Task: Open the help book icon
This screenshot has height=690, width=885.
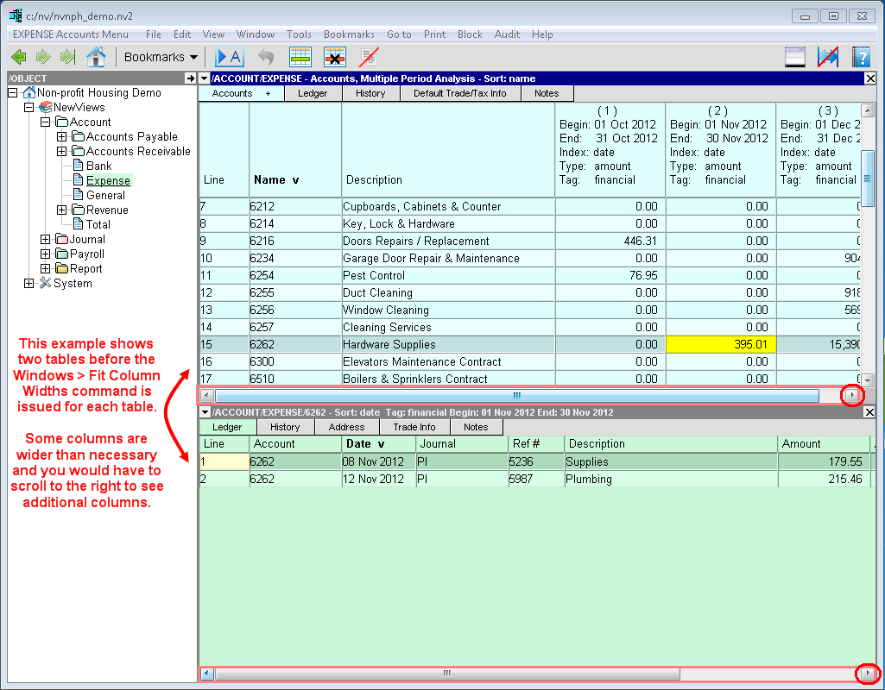Action: tap(860, 57)
